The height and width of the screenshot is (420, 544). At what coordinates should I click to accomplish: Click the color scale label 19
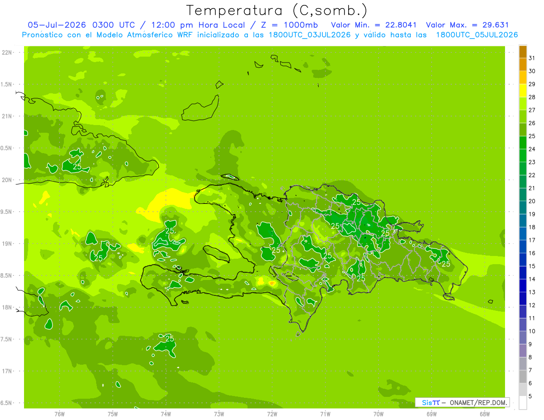click(532, 214)
